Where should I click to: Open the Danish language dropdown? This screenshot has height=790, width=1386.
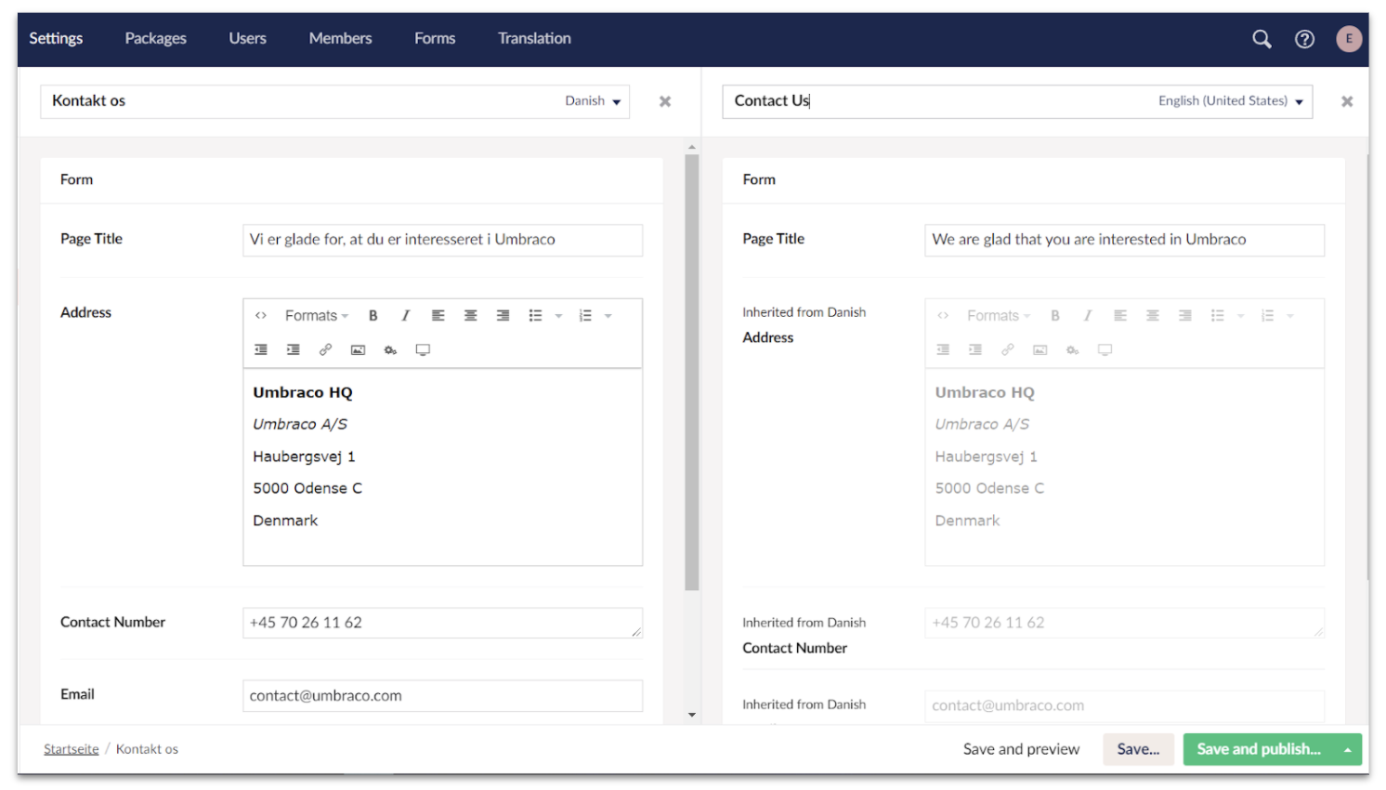click(592, 100)
